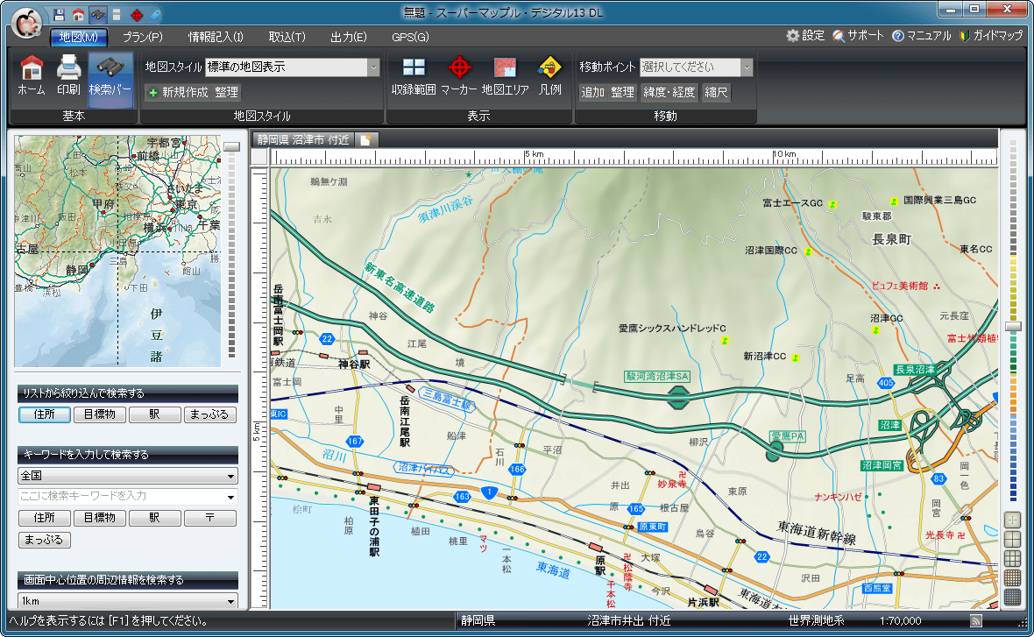The image size is (1034, 637).
Task: Click 住所 under keyword search
Action: coord(44,518)
